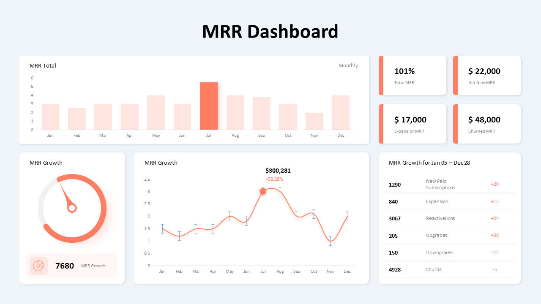
Task: Select the Jan bar in MRR Total
Action: [50, 116]
